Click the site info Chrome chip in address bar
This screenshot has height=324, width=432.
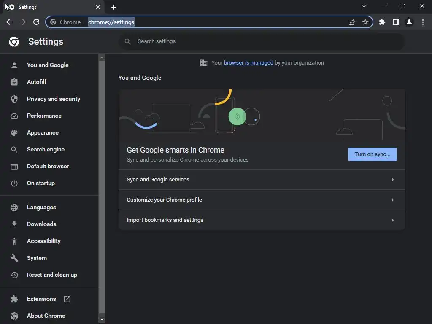click(x=65, y=22)
